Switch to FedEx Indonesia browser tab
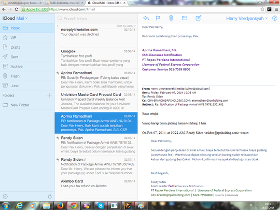This screenshot has height=210, width=280. 65,3
